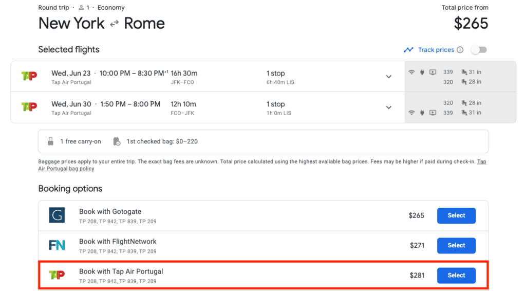Viewport: 526px width, 291px height.
Task: Click the Wi-Fi icon on the Jun 30 flight
Action: (x=411, y=113)
